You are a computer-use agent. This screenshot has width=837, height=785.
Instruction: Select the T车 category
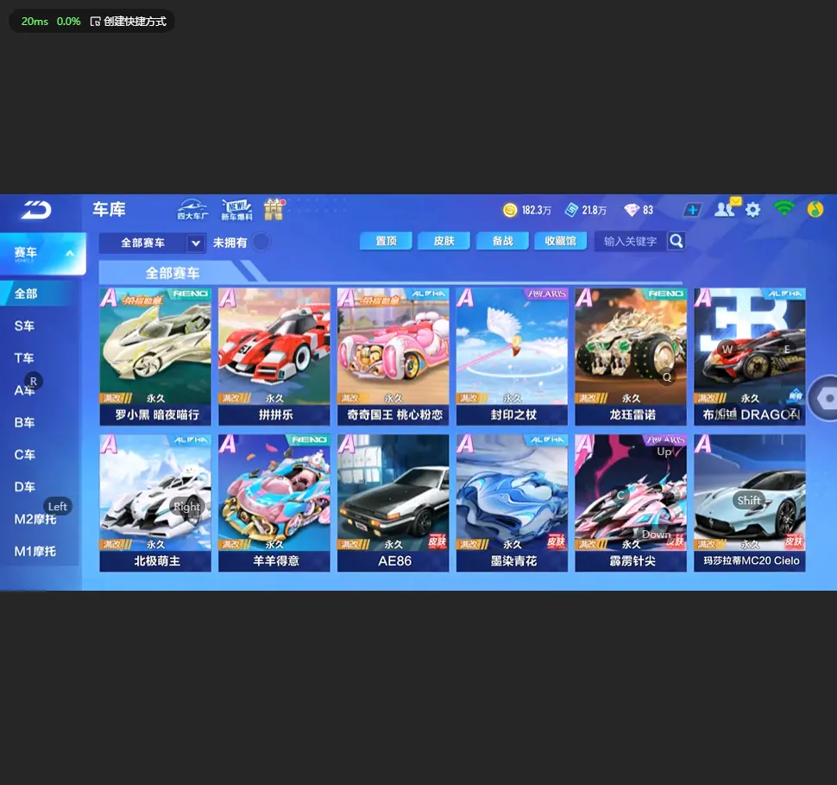pyautogui.click(x=24, y=358)
